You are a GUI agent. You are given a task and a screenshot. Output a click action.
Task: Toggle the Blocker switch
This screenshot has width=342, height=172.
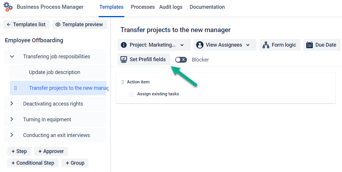[x=181, y=60]
